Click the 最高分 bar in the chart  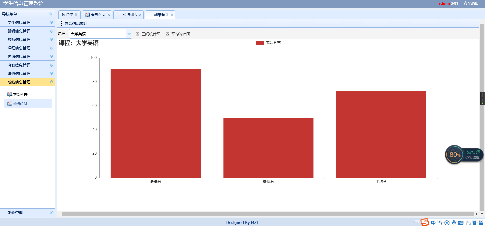[x=156, y=123]
